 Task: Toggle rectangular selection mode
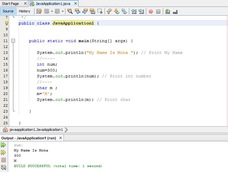[100, 11]
